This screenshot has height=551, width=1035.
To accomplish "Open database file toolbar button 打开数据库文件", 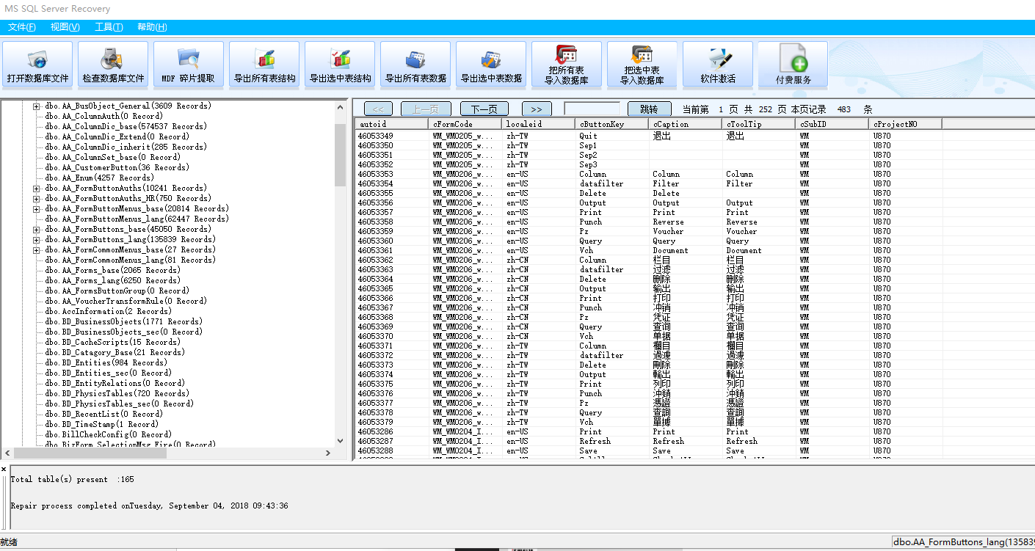I will click(38, 65).
